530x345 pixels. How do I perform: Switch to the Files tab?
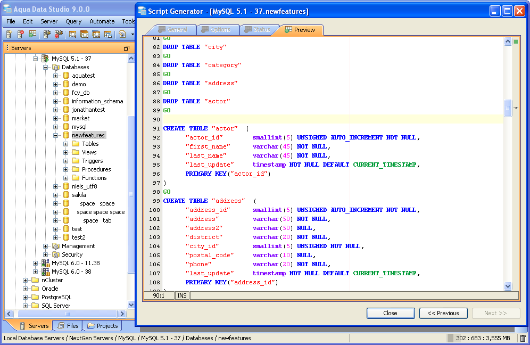click(68, 326)
